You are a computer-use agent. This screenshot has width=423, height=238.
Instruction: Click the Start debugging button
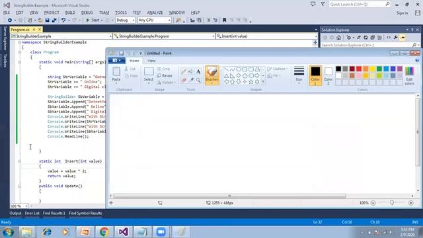pyautogui.click(x=93, y=20)
